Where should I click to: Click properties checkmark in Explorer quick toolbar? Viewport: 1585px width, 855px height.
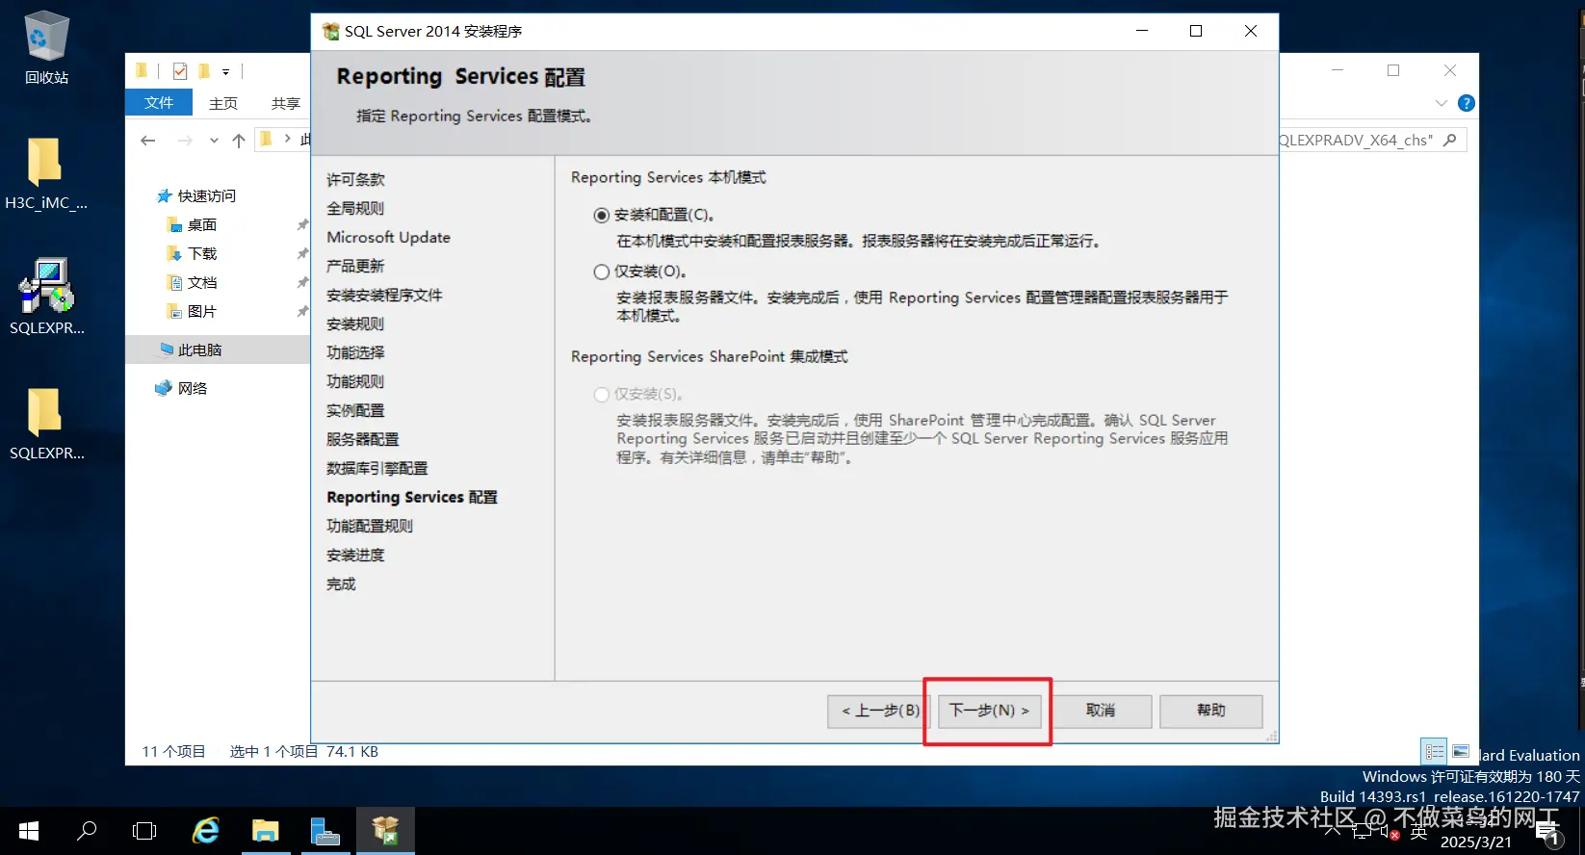point(180,71)
